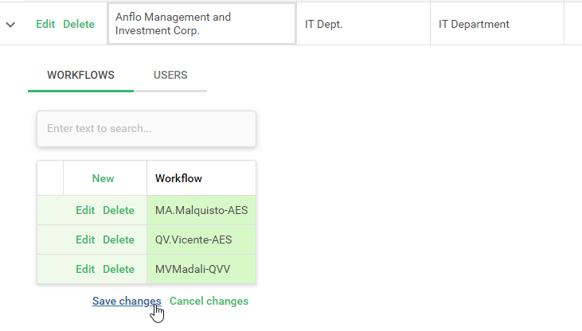
Task: Edit the QV.Vicente-AES workflow
Action: click(x=85, y=240)
